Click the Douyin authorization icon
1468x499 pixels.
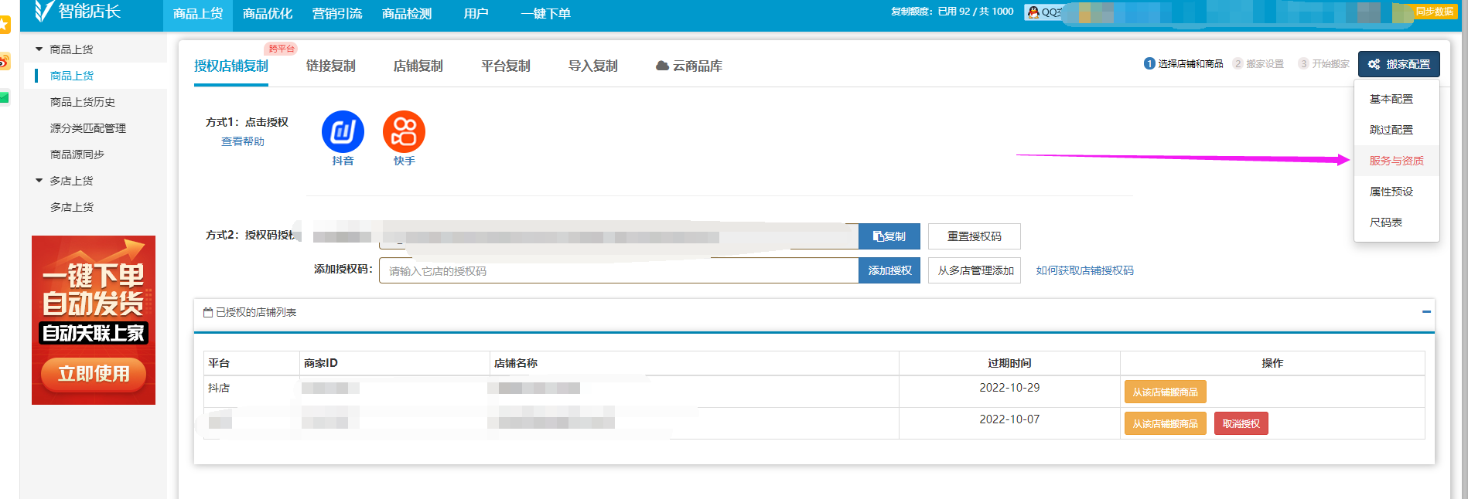pos(343,132)
